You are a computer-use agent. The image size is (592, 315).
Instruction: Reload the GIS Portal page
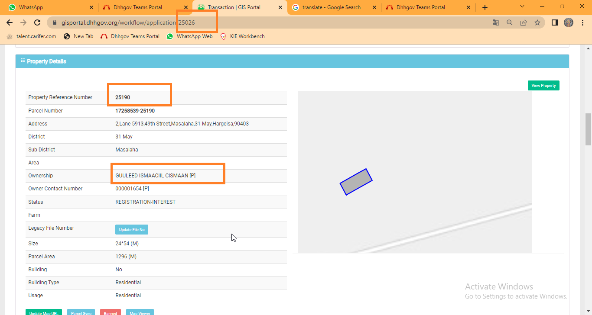37,22
